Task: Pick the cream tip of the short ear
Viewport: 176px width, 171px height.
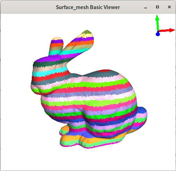Action: pyautogui.click(x=57, y=38)
